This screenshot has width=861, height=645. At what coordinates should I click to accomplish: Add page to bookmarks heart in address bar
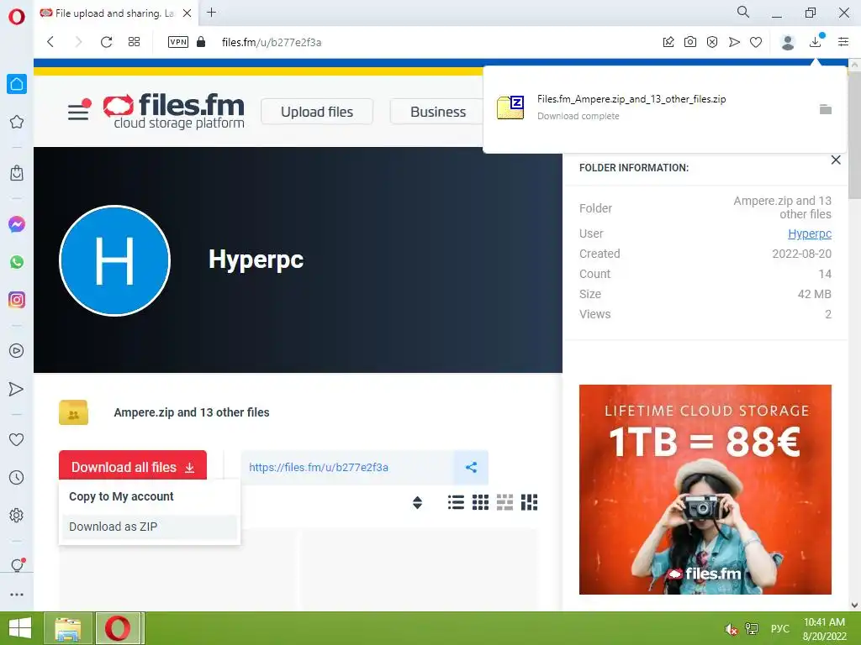pos(756,42)
